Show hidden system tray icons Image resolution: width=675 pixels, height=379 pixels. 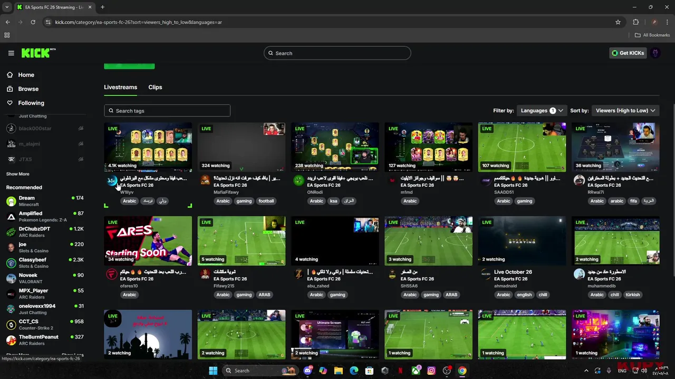click(586, 371)
